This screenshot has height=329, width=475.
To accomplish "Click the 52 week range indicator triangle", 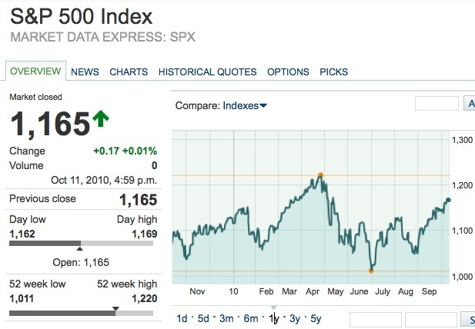I will [115, 309].
